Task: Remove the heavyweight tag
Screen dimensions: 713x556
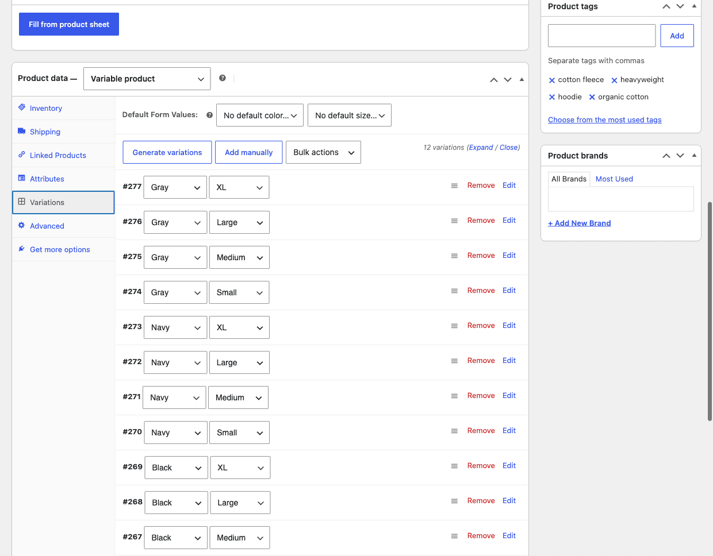Action: tap(614, 80)
